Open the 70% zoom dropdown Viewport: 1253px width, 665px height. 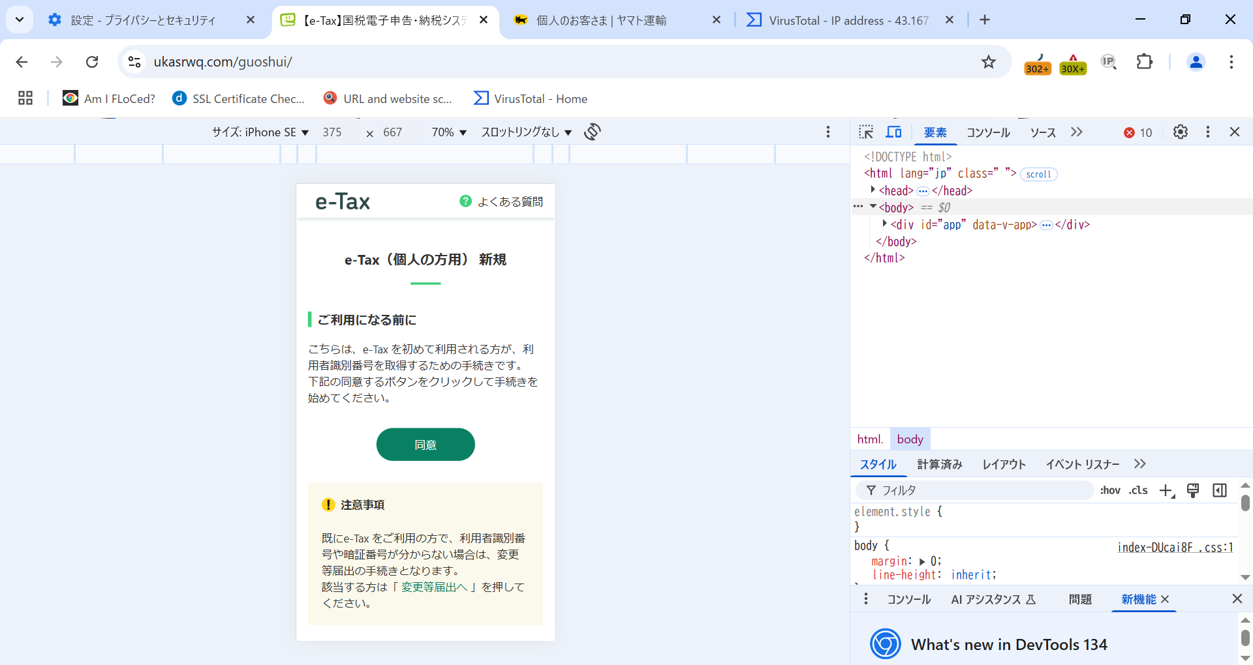point(449,132)
